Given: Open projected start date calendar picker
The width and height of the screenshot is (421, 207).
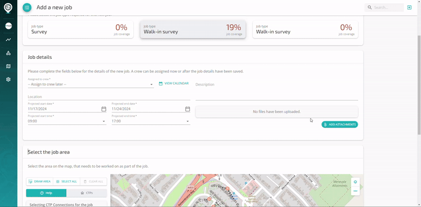Looking at the screenshot, I should pos(104,109).
